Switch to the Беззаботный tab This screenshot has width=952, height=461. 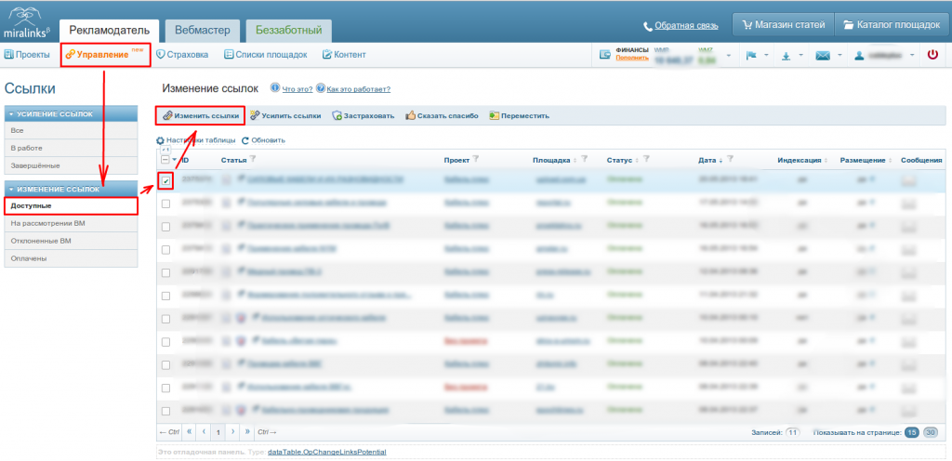pos(288,29)
